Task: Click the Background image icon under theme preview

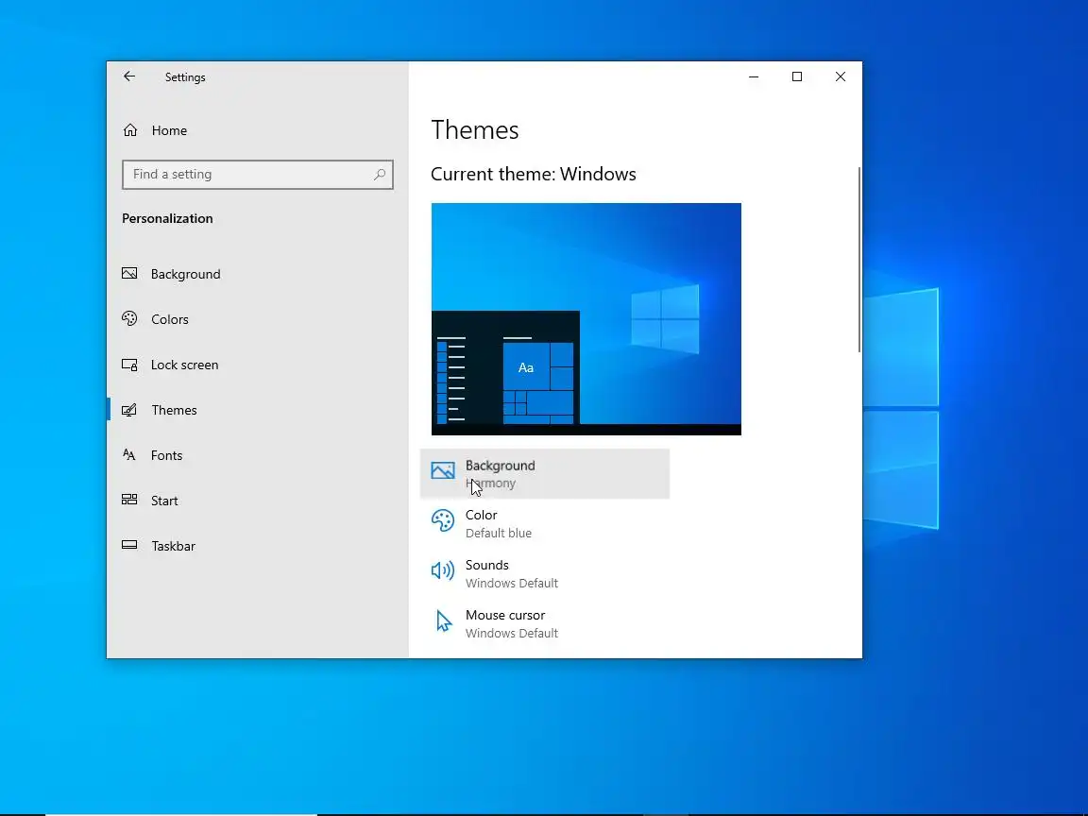Action: pos(443,470)
